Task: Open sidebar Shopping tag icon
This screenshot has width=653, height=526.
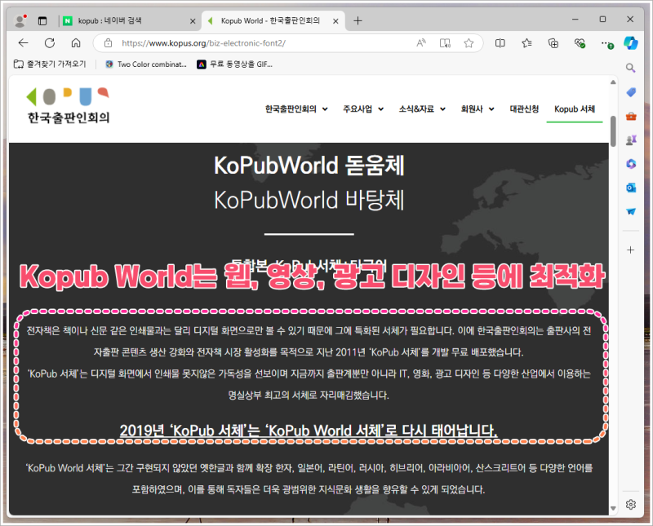Action: [631, 92]
